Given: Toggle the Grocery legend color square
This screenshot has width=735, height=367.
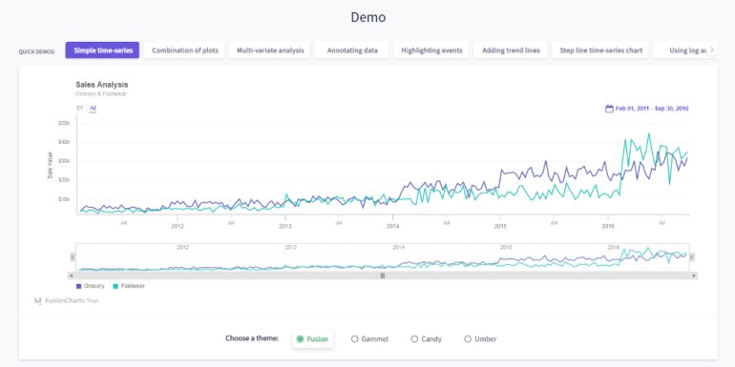Looking at the screenshot, I should [78, 286].
